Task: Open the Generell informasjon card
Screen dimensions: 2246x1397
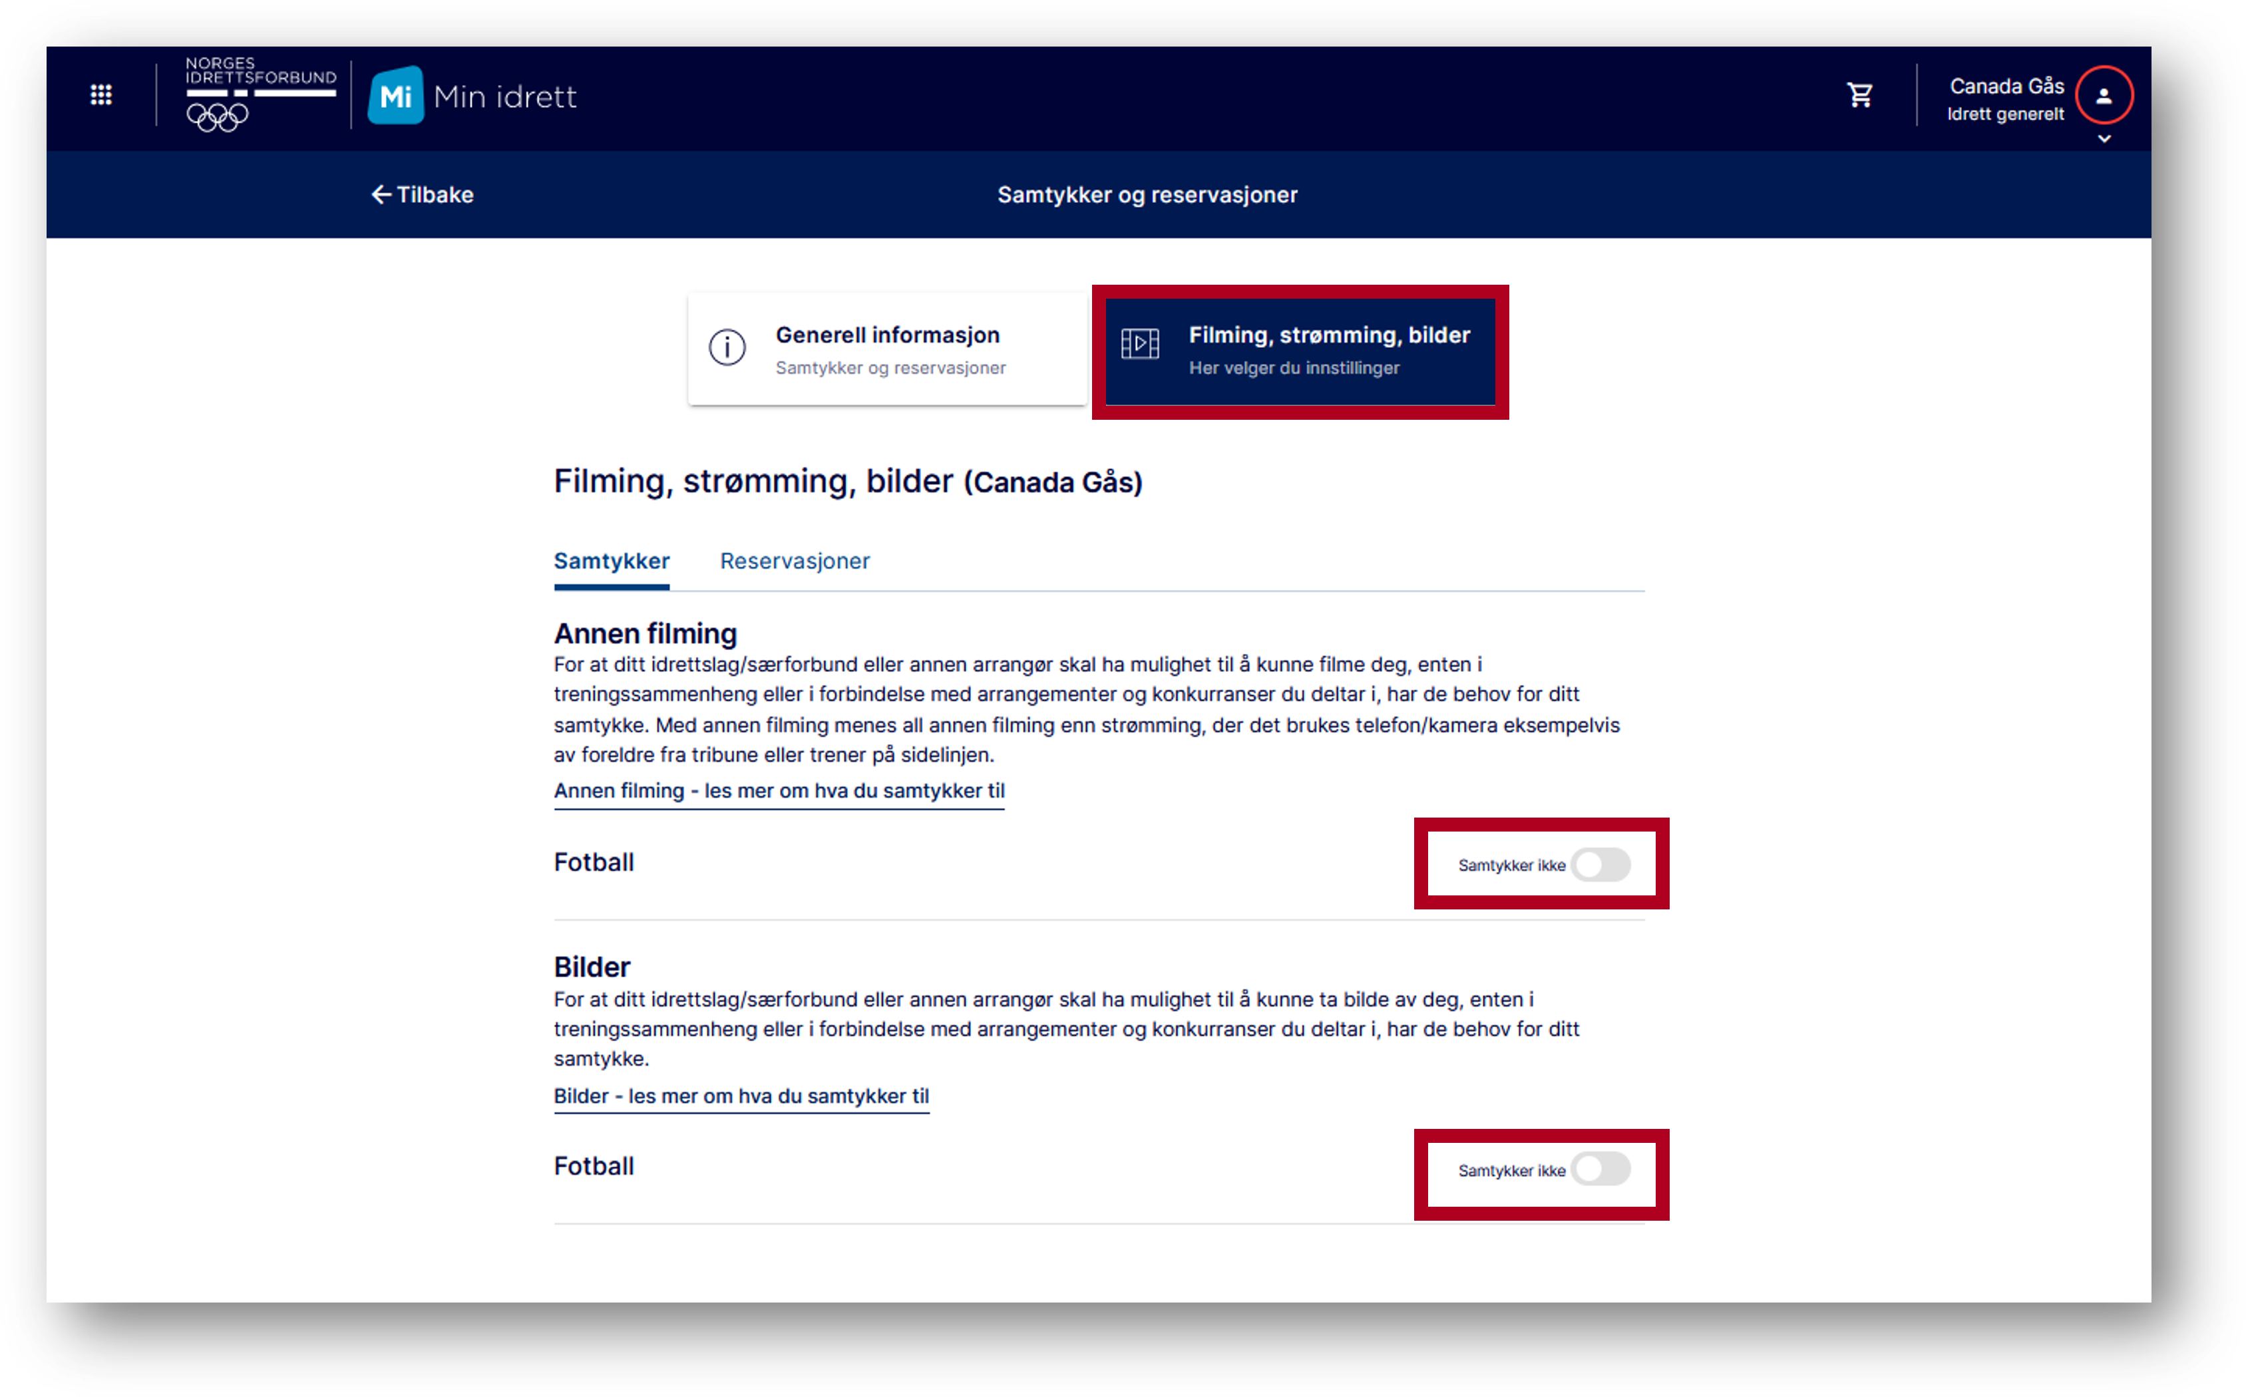Action: (x=886, y=349)
